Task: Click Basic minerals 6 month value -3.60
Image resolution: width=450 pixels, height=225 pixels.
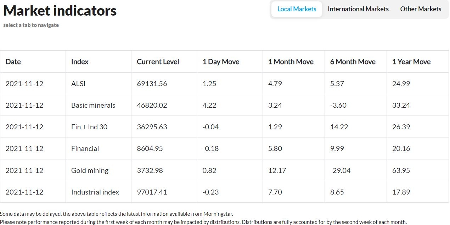Action: click(338, 105)
